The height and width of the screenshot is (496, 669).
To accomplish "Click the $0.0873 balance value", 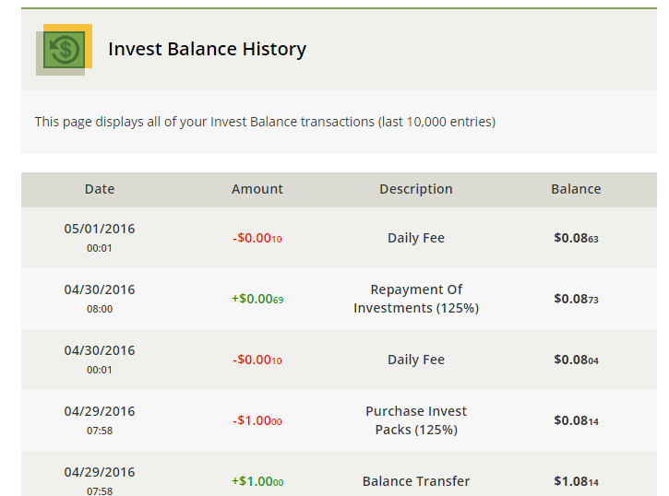I will (576, 299).
